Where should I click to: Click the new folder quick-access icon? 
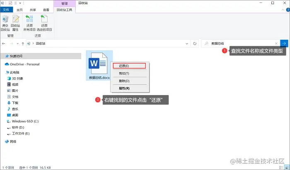pyautogui.click(x=16, y=3)
